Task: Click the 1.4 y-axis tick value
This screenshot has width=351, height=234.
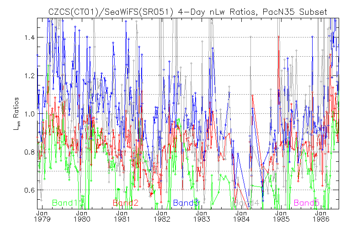Action: pyautogui.click(x=29, y=37)
